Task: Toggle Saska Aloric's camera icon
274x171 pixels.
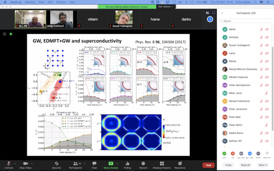Action: click(x=267, y=133)
